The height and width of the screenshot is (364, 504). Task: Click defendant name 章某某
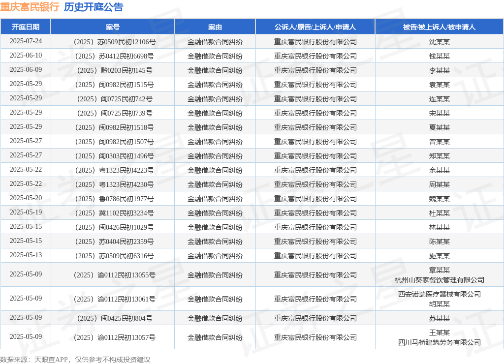click(440, 270)
